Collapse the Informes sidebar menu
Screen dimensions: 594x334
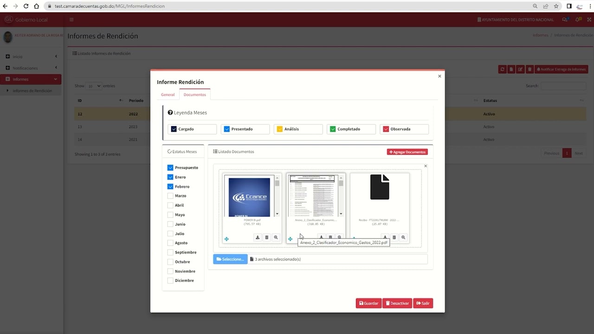point(31,79)
